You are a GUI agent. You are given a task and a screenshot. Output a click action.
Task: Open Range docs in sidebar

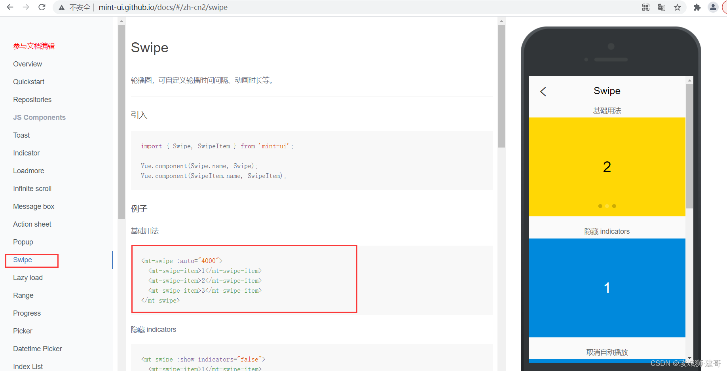click(x=23, y=295)
